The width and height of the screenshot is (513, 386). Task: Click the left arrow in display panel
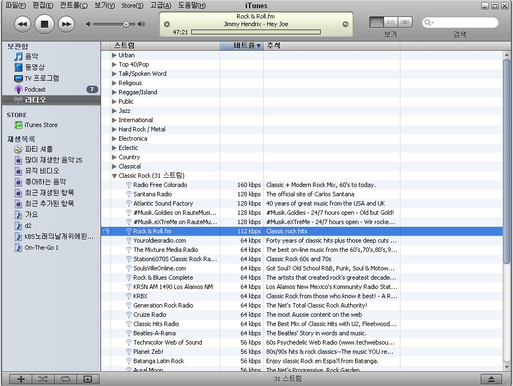[167, 24]
